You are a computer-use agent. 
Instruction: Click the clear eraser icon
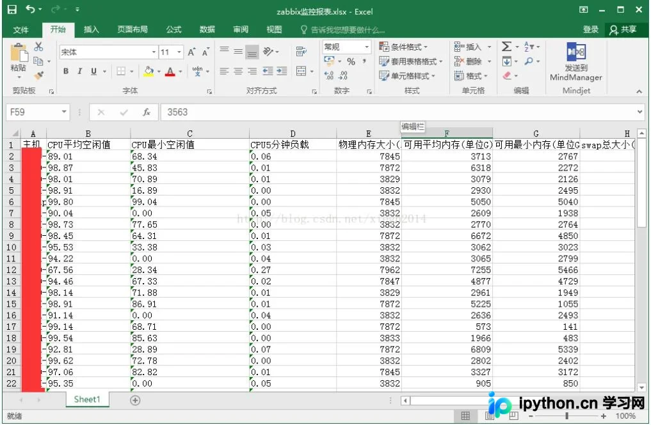point(507,76)
